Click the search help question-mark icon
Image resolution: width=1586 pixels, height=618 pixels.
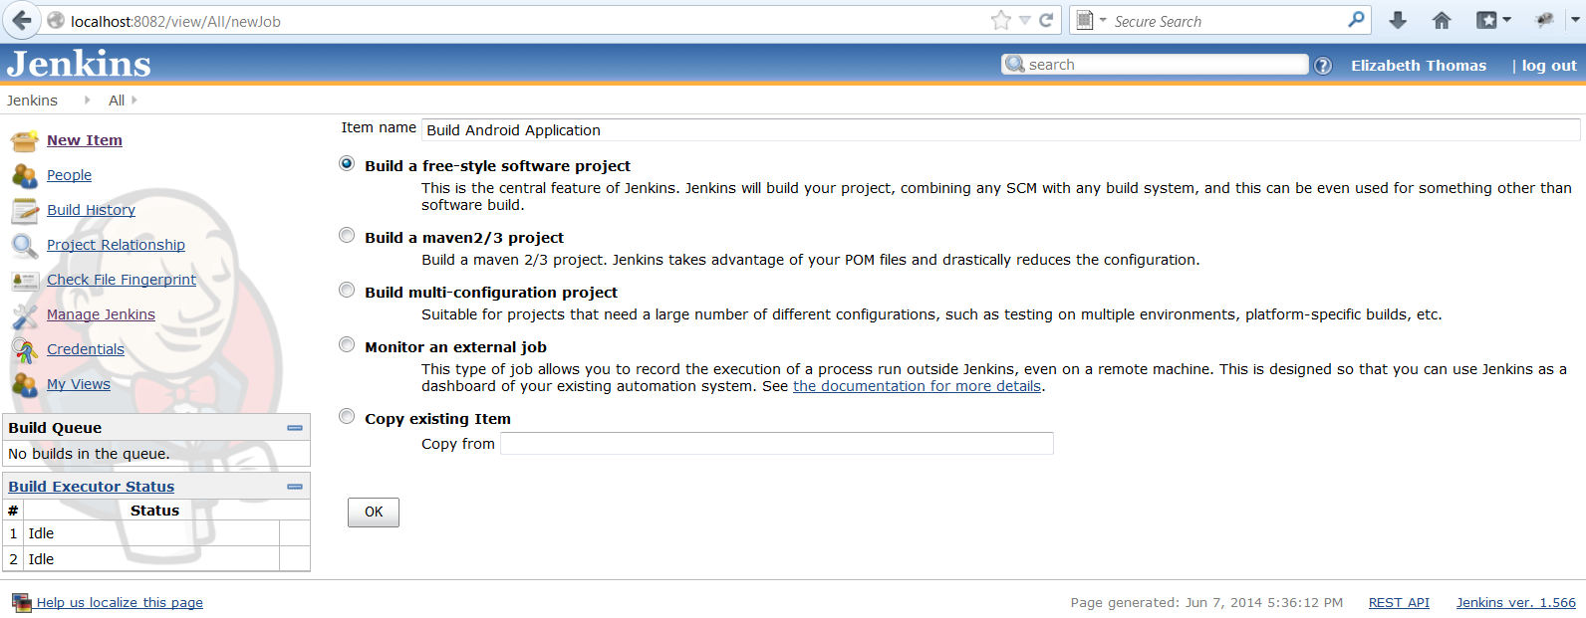point(1322,66)
